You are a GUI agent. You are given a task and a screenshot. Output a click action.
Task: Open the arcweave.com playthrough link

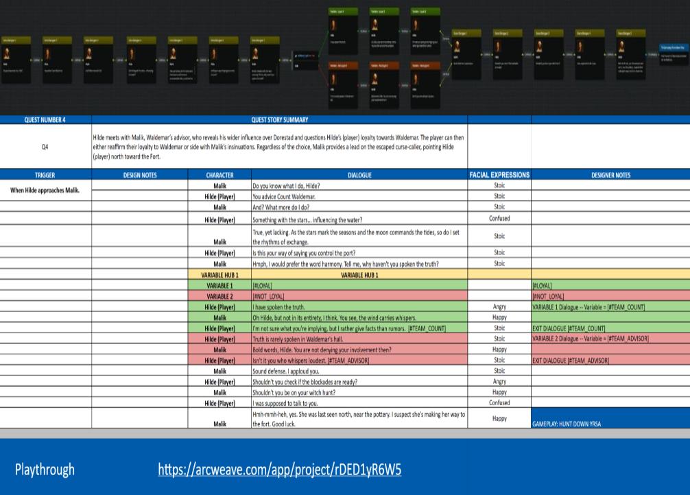[x=279, y=470]
